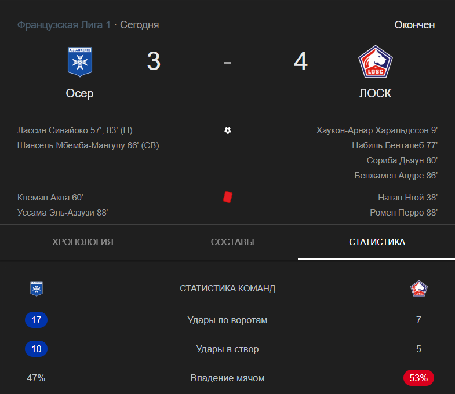The height and width of the screenshot is (394, 455).
Task: Click the Окончен match status
Action: tap(414, 25)
